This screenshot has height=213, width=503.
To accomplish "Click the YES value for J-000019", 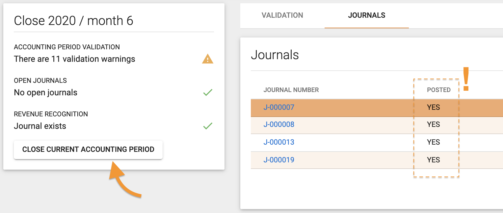I will [434, 160].
